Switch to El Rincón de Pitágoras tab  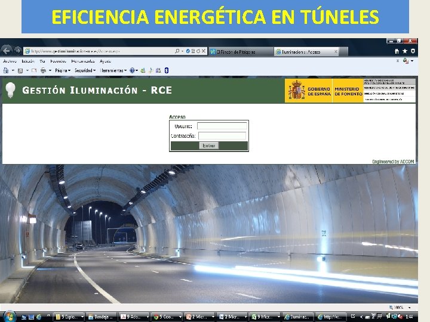(x=241, y=51)
